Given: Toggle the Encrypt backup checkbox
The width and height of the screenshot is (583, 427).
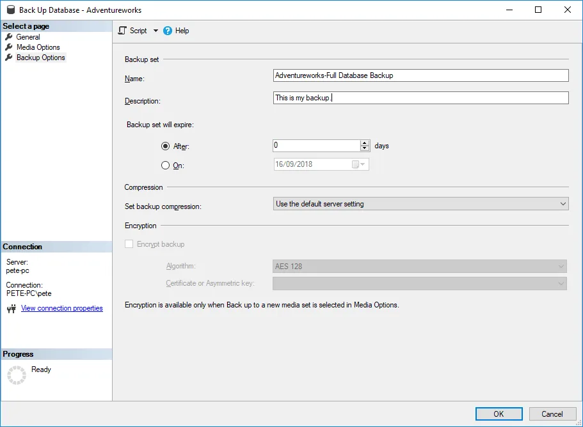Looking at the screenshot, I should [x=129, y=244].
